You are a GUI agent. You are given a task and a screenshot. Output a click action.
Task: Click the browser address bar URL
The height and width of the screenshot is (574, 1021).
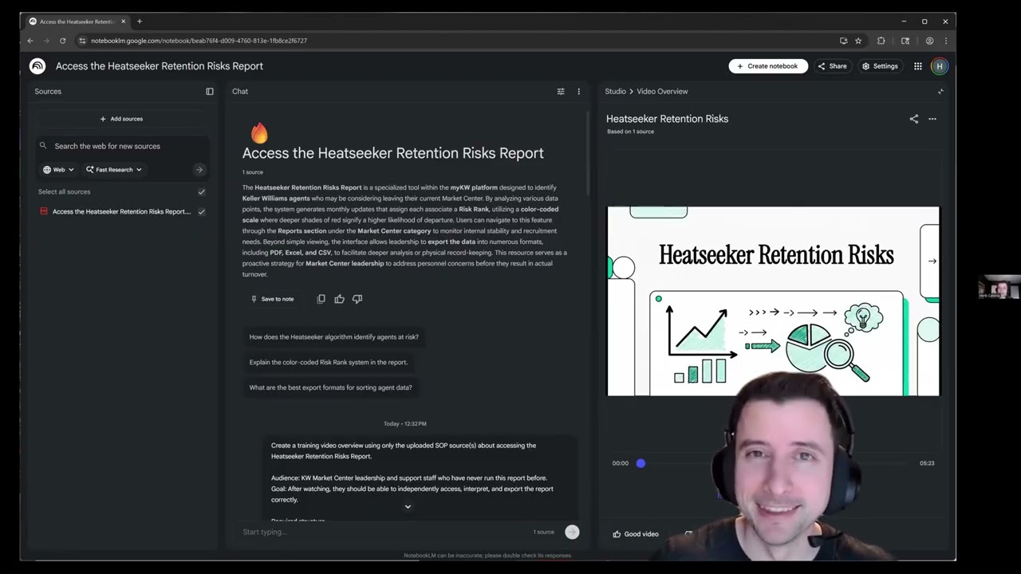(199, 41)
